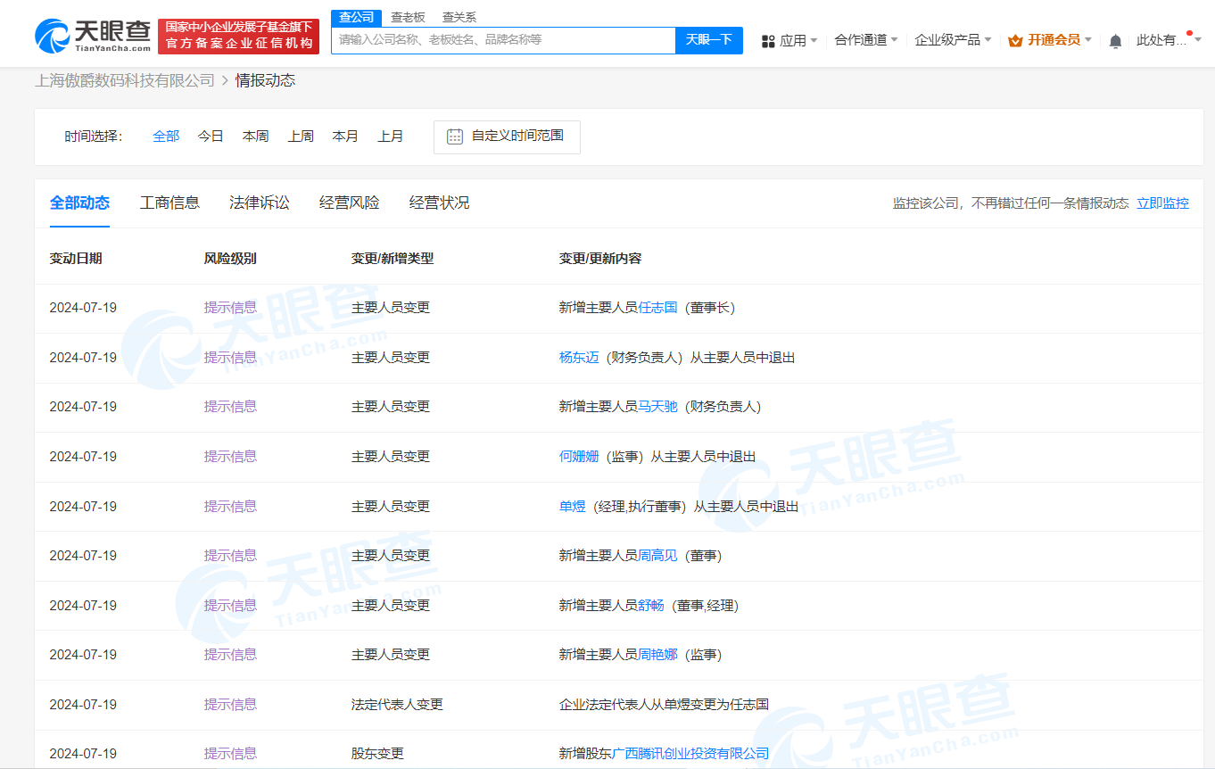Open the 工商信息 tab
1215x769 pixels.
click(169, 203)
